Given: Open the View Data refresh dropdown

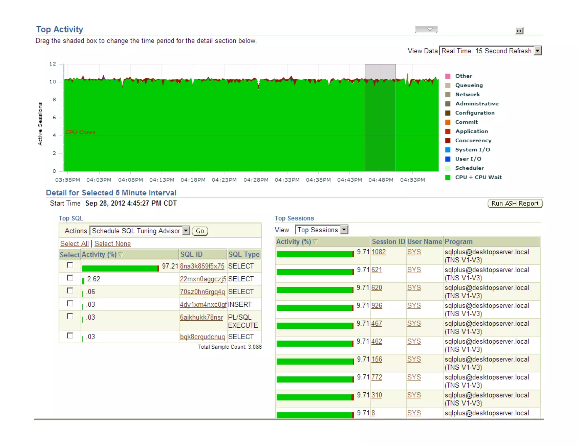Looking at the screenshot, I should [538, 51].
